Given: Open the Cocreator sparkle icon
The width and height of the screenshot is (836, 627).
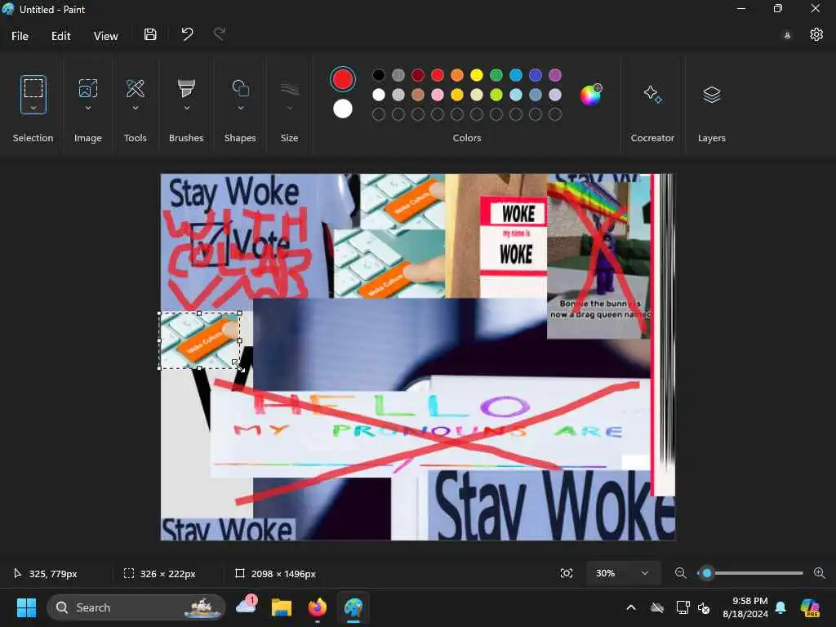Looking at the screenshot, I should [652, 95].
